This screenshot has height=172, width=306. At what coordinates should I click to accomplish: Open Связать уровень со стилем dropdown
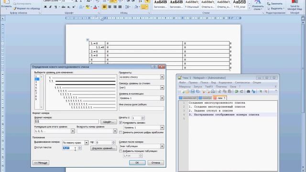(x=162, y=87)
